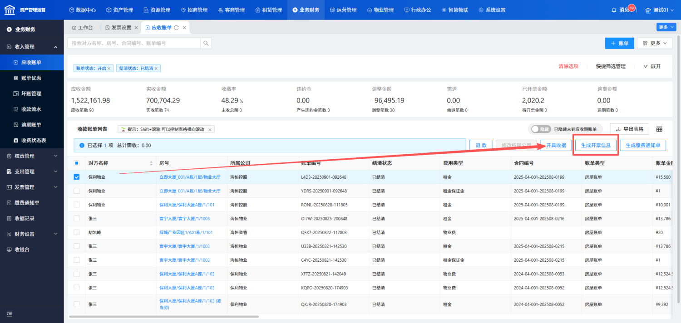Click the refresh icon on 应收账单 tab

click(176, 28)
